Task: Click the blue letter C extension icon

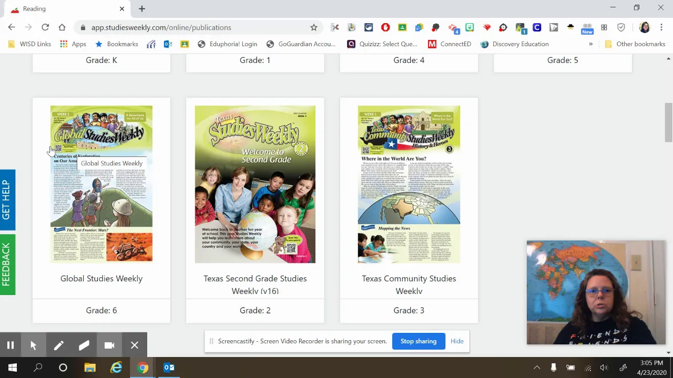Action: tap(537, 27)
